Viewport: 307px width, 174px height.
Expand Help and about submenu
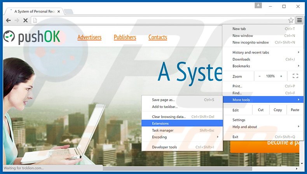(263, 127)
